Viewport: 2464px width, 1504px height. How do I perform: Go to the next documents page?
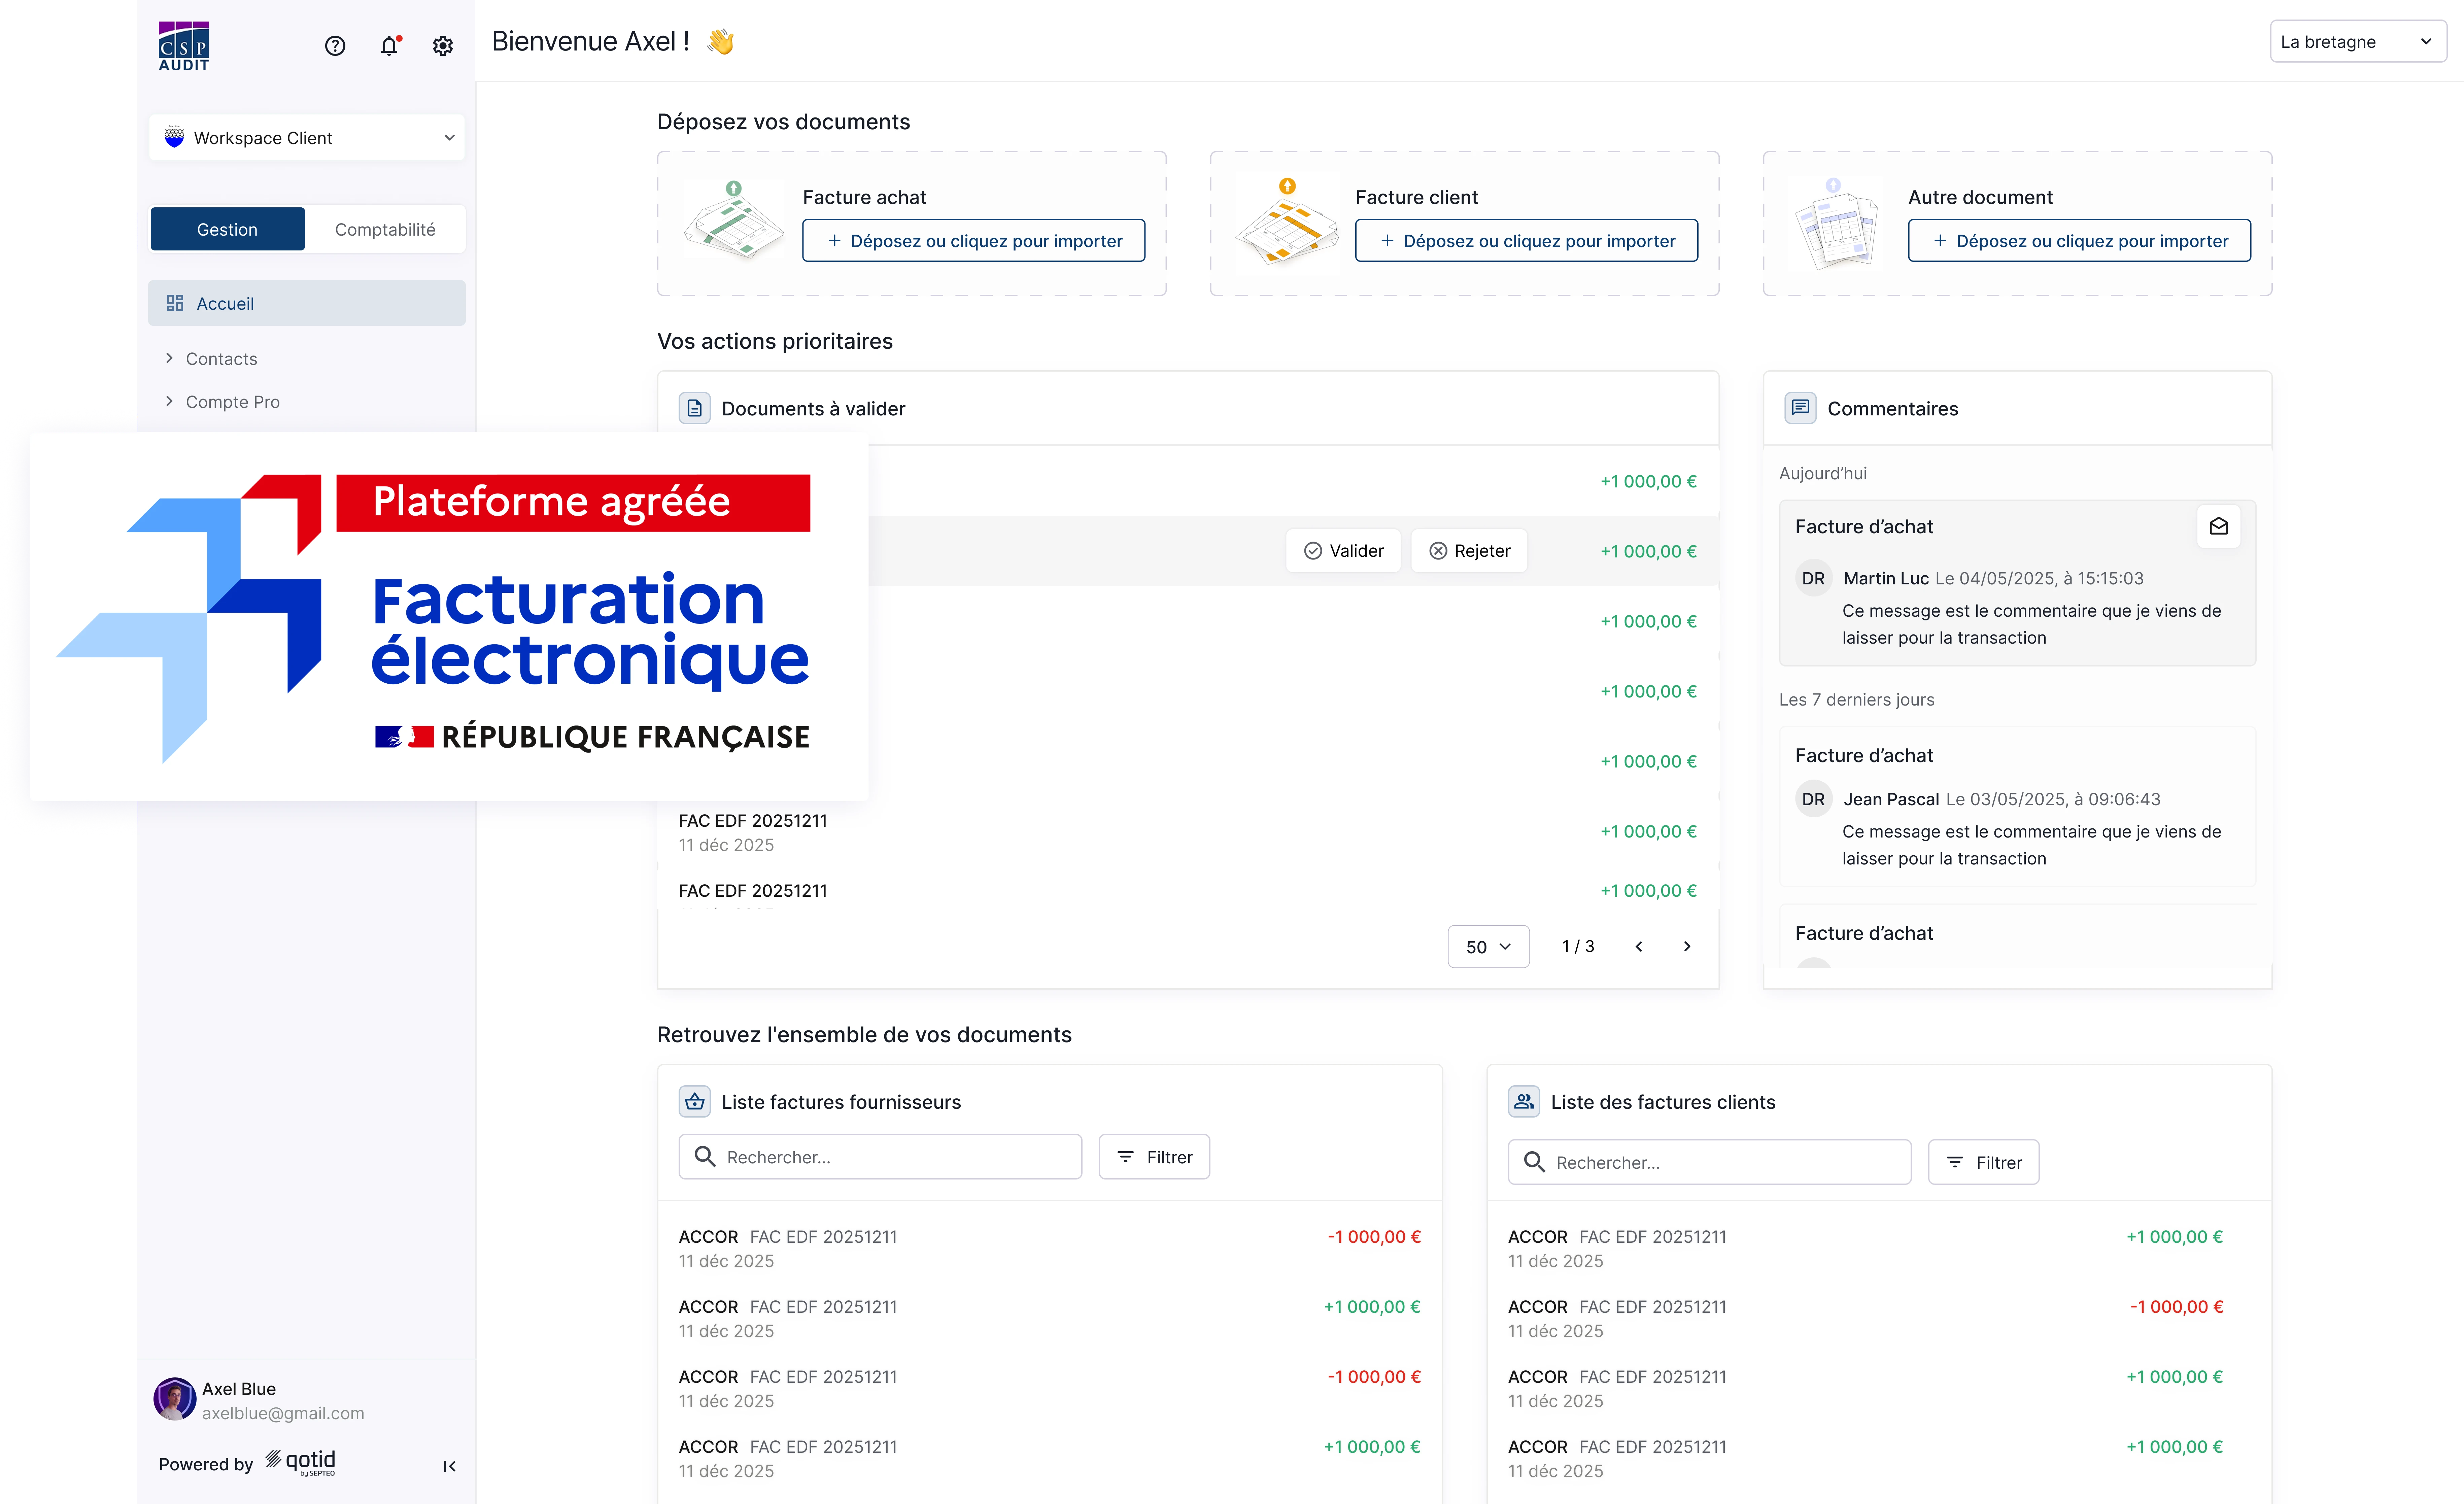1687,946
